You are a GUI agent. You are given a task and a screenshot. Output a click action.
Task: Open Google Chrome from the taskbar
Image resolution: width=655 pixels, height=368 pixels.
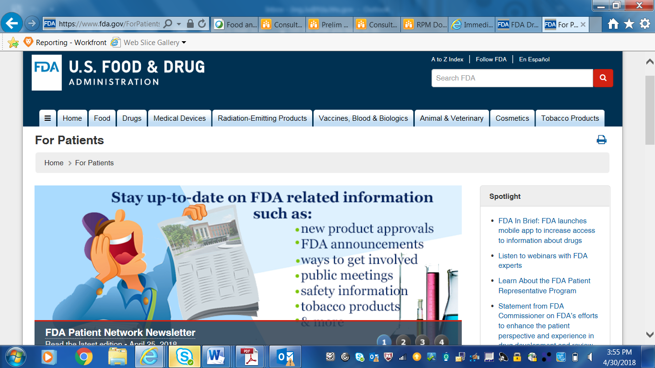click(84, 356)
